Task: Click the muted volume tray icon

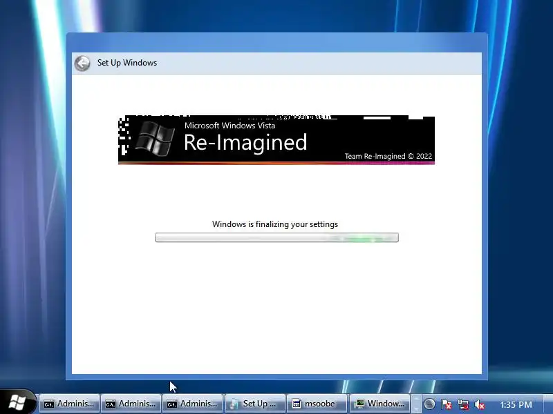Action: (480, 404)
